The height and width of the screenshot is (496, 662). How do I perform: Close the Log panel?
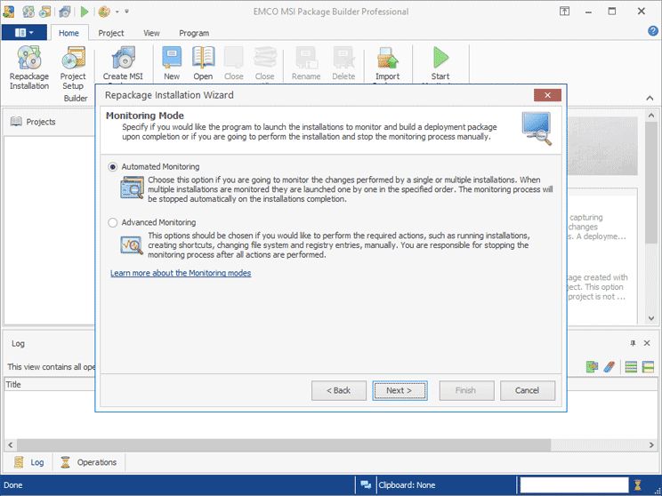point(647,343)
